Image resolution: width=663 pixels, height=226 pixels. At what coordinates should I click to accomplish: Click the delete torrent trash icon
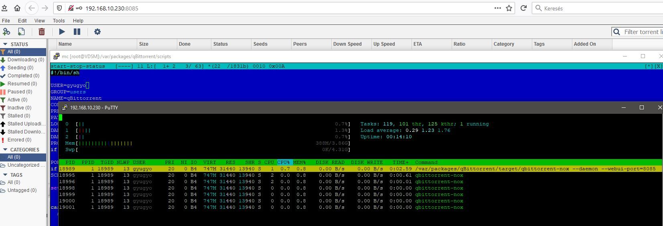coord(42,32)
